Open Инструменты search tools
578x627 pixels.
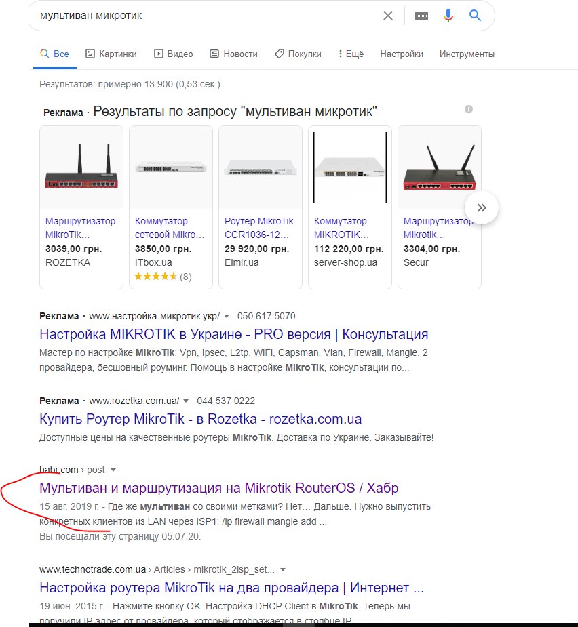(467, 54)
